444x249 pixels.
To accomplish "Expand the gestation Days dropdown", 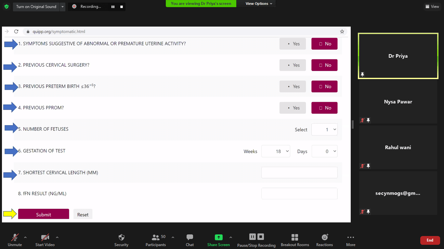I will click(x=324, y=151).
